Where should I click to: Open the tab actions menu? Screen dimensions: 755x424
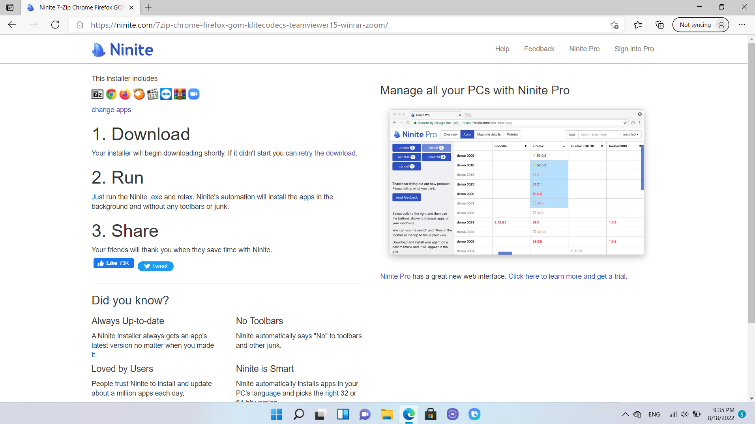point(10,7)
